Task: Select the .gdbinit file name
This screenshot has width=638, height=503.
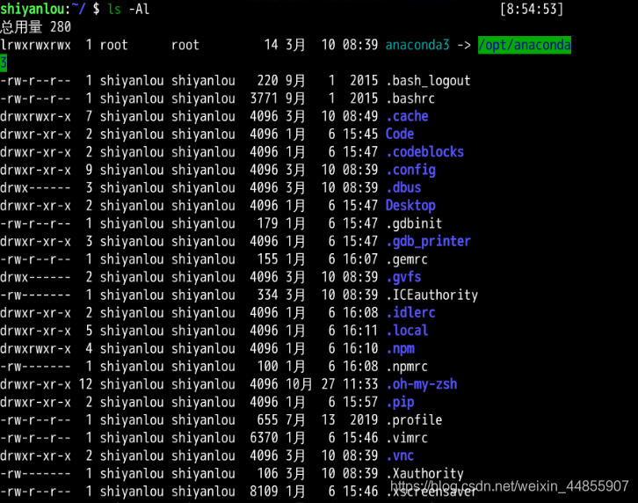Action: click(414, 223)
